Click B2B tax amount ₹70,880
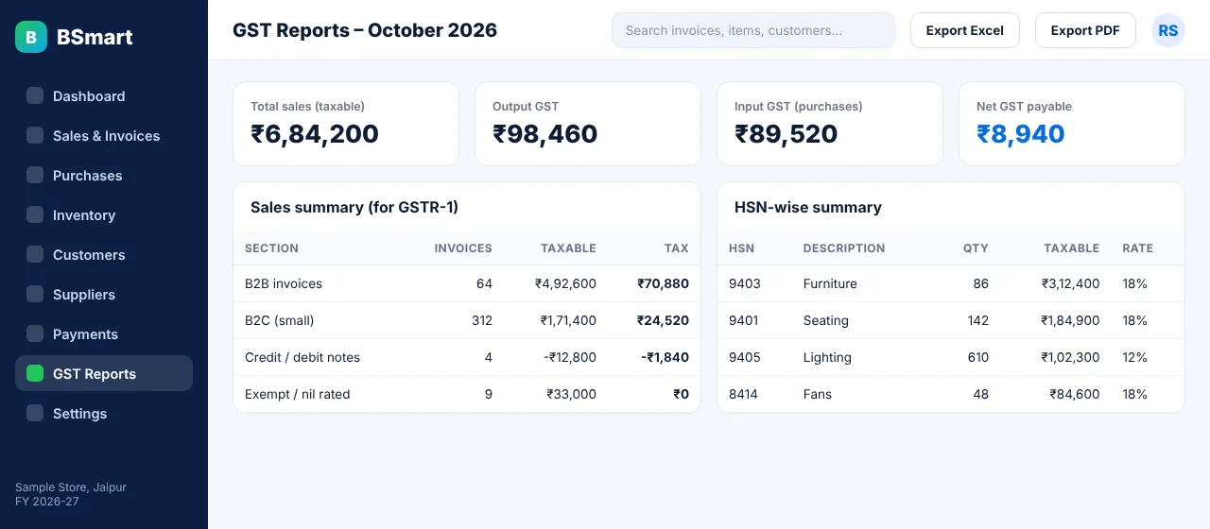1210x529 pixels. 663,283
